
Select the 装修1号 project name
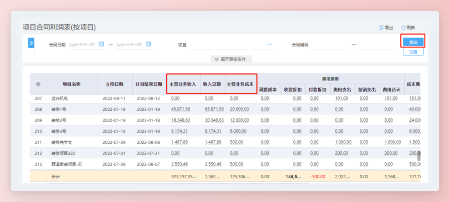[x=59, y=109]
